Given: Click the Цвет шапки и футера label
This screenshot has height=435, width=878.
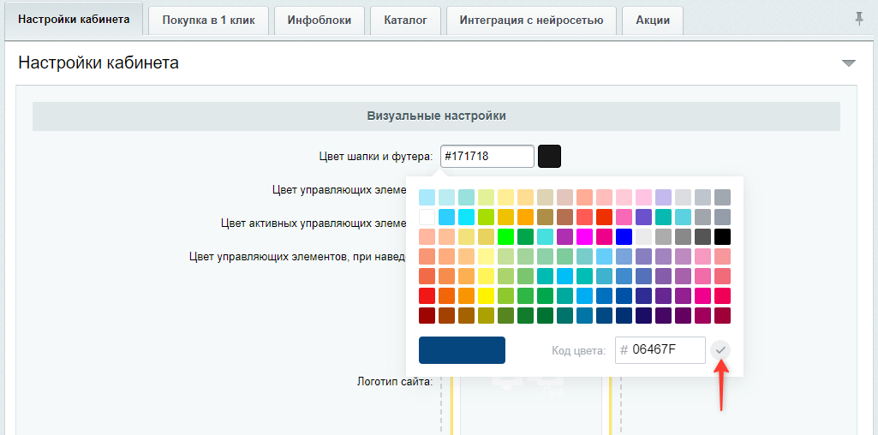Looking at the screenshot, I should tap(375, 156).
